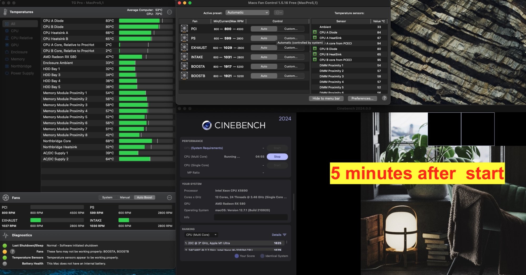Viewport: 526px width, 275px height.
Task: Click Hide to menu bar button
Action: 326,98
